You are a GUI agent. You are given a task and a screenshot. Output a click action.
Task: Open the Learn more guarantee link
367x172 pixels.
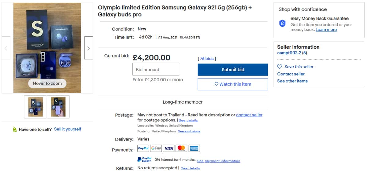tap(326, 30)
